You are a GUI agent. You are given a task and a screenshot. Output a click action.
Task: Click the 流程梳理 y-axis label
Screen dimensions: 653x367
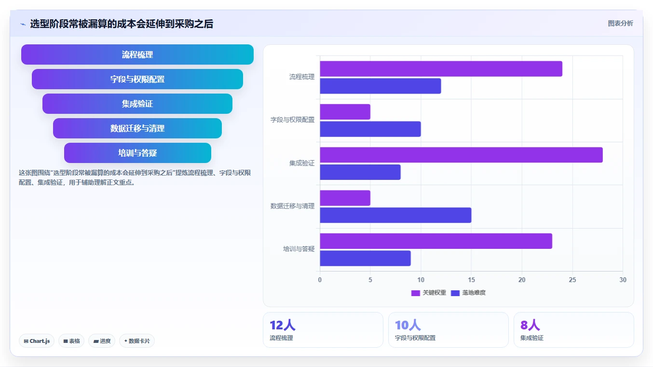click(x=302, y=77)
